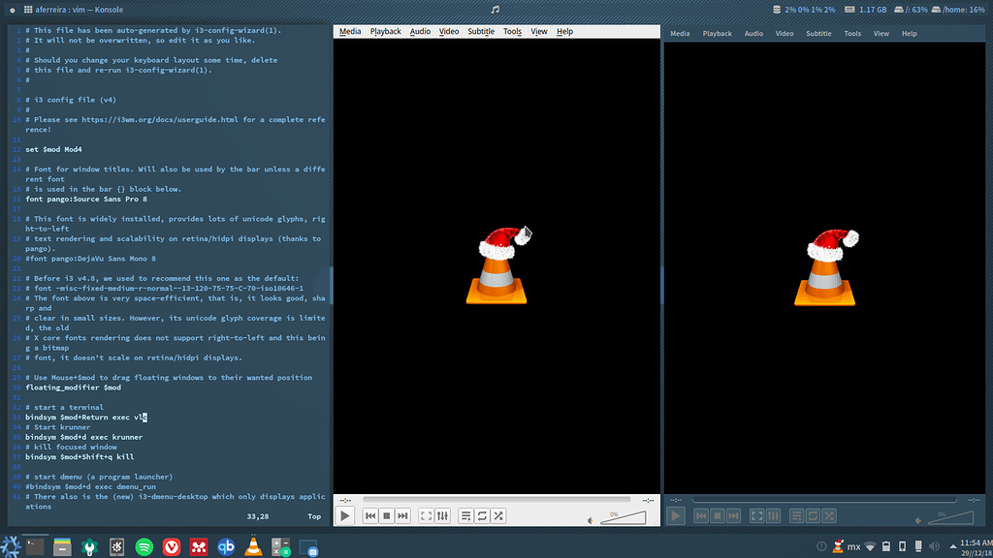993x558 pixels.
Task: Stop playback in the left VLC window
Action: [386, 515]
